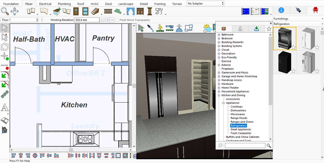This screenshot has height=163, width=324.
Task: Select the Window tool in toolbar
Action: click(85, 12)
